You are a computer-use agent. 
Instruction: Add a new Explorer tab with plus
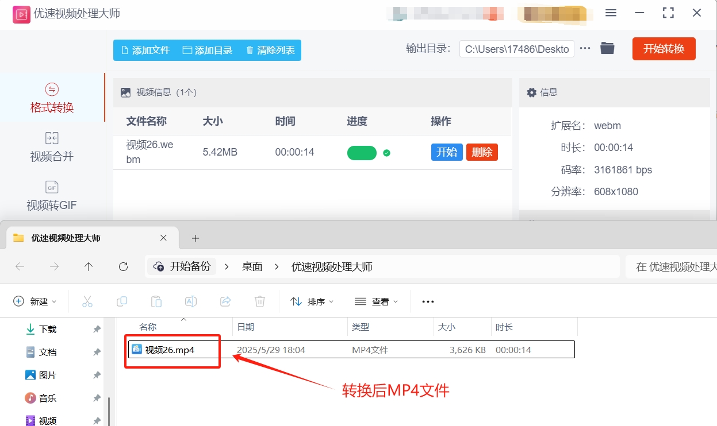click(195, 238)
